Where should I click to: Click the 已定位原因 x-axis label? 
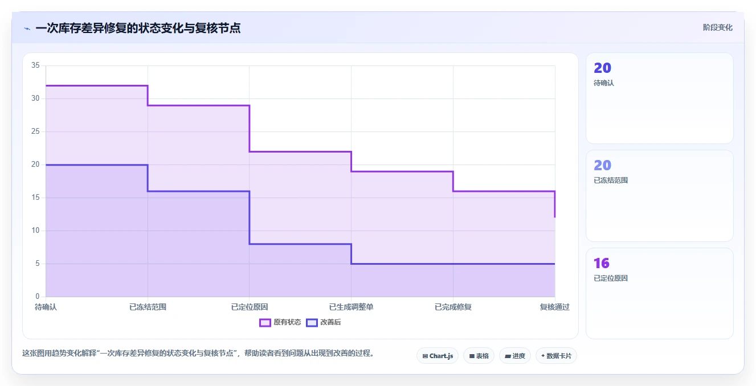250,307
